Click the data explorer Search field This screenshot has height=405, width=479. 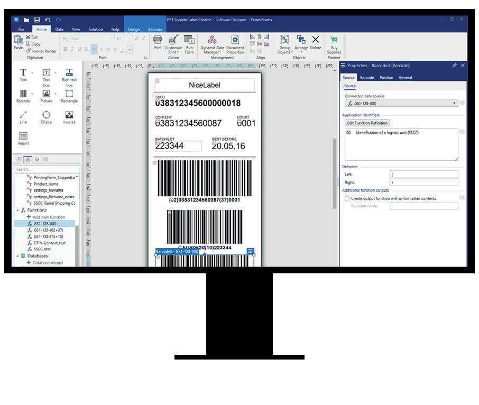(x=47, y=169)
